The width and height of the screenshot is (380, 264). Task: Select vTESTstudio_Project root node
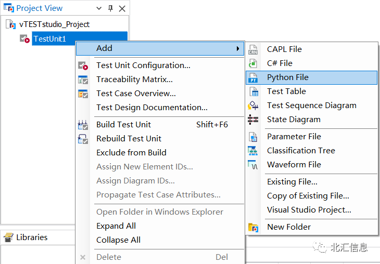[54, 24]
